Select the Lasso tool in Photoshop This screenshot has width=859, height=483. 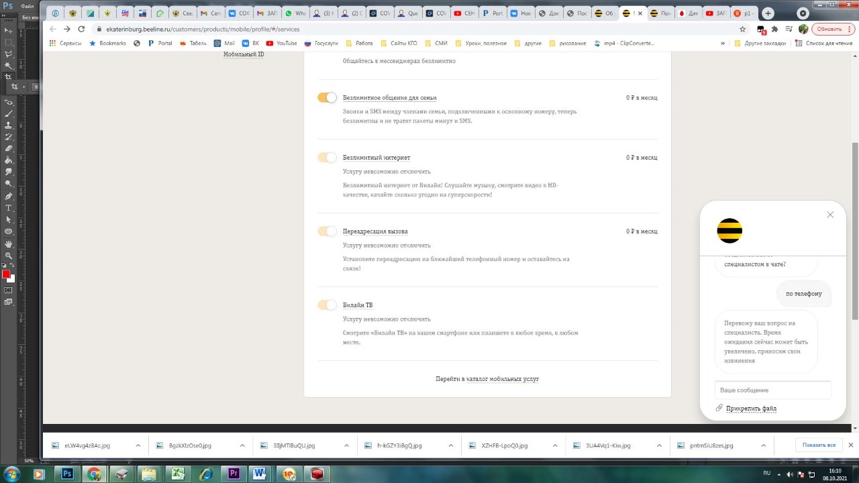click(9, 54)
